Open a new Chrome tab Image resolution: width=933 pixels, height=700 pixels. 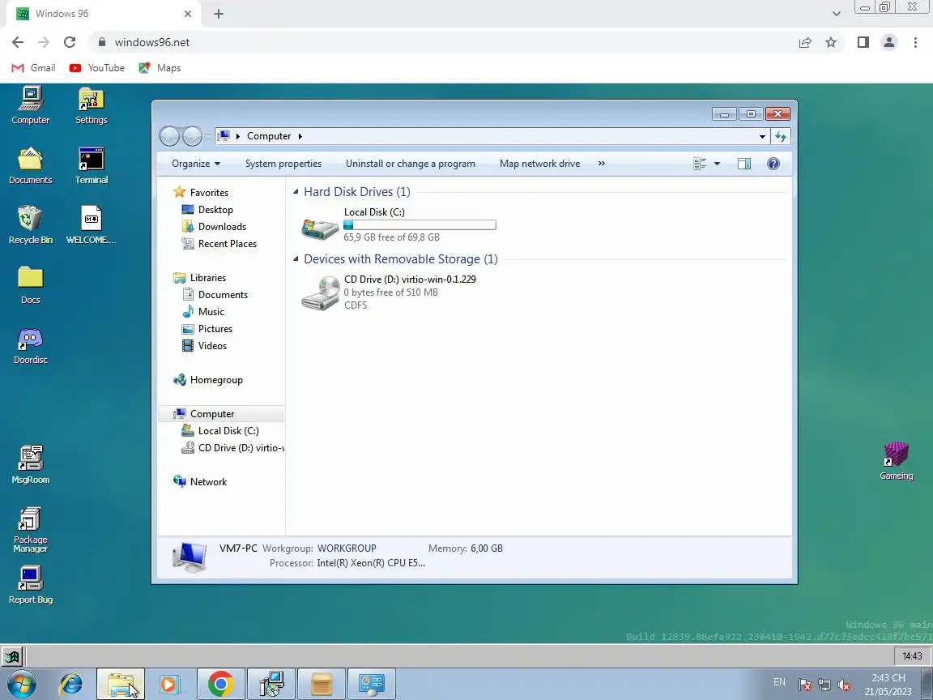[219, 14]
